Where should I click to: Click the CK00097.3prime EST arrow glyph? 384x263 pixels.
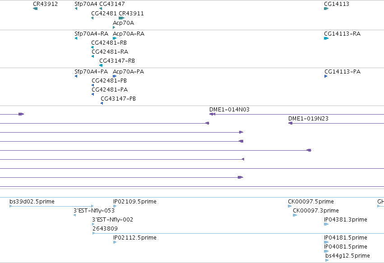(295, 215)
